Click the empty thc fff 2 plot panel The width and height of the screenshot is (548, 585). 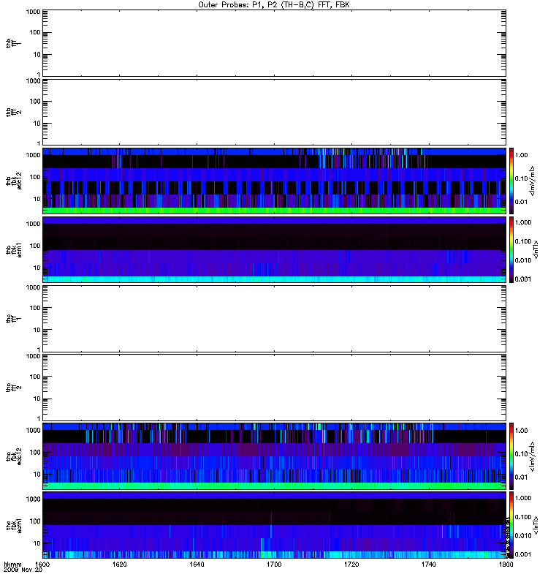(x=274, y=388)
